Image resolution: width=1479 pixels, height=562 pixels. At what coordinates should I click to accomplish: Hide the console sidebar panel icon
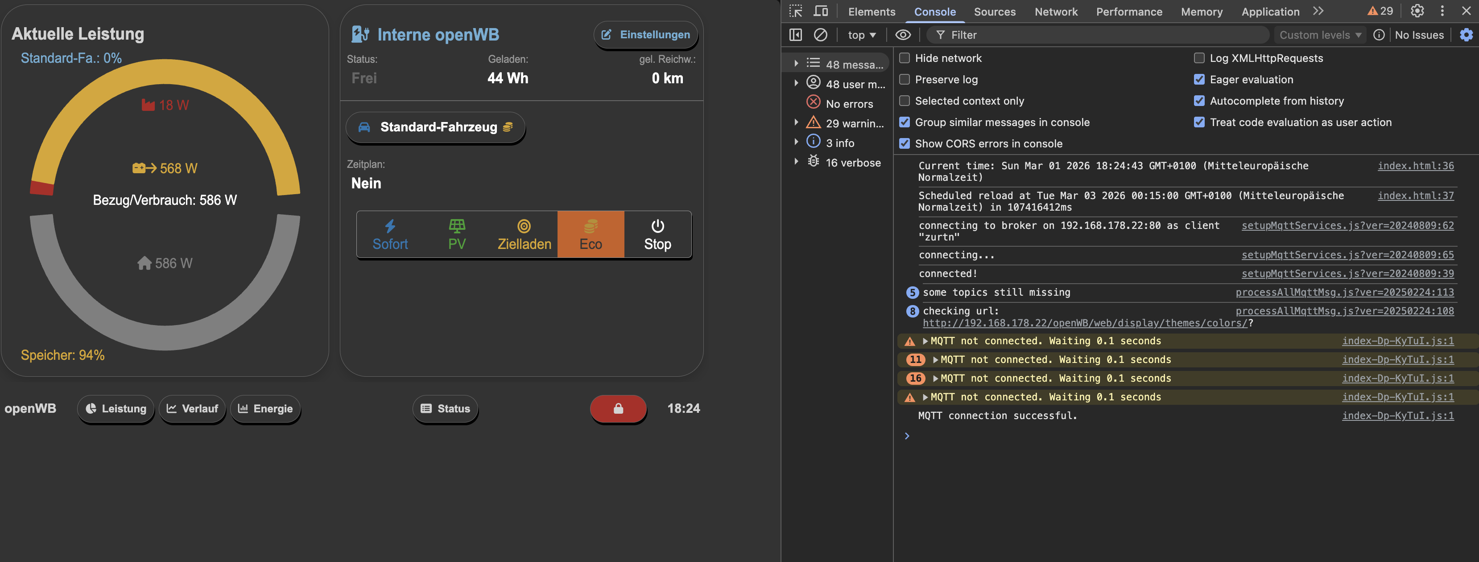[795, 35]
